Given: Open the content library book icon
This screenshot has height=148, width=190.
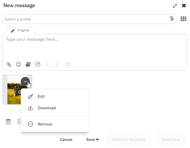Looking at the screenshot, I should pos(28,64).
